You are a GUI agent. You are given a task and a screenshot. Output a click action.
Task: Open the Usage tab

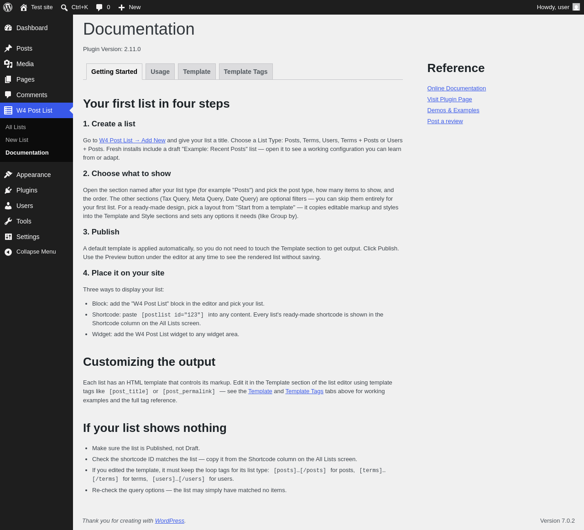coord(160,72)
